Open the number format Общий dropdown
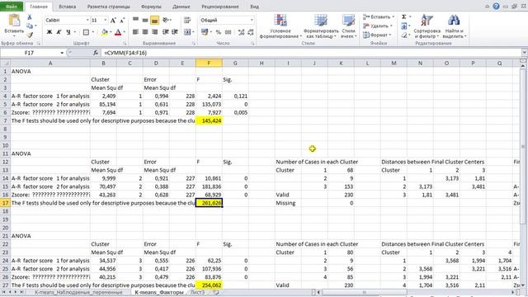Screen dimensions: 528x297 [x=252, y=20]
